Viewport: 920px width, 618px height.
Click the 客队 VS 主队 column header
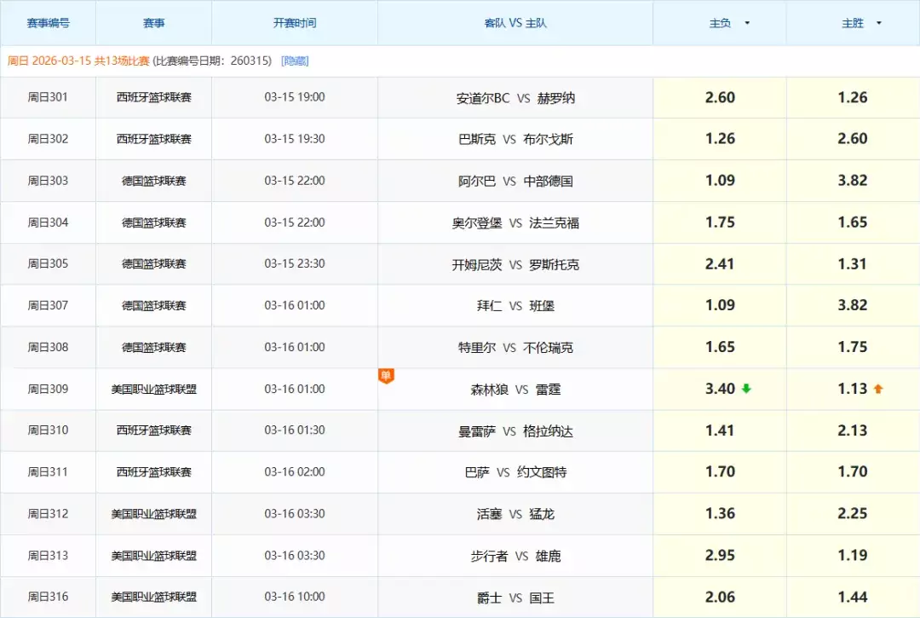click(515, 23)
